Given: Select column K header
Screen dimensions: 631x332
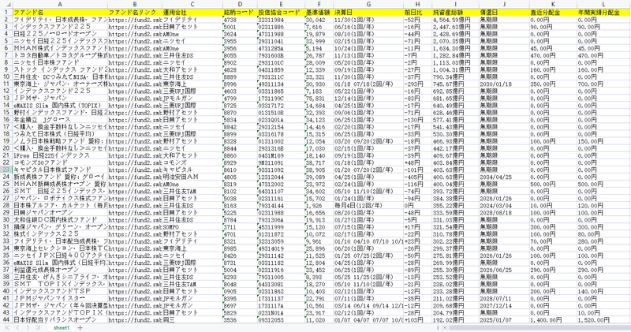Looking at the screenshot, I should point(553,5).
